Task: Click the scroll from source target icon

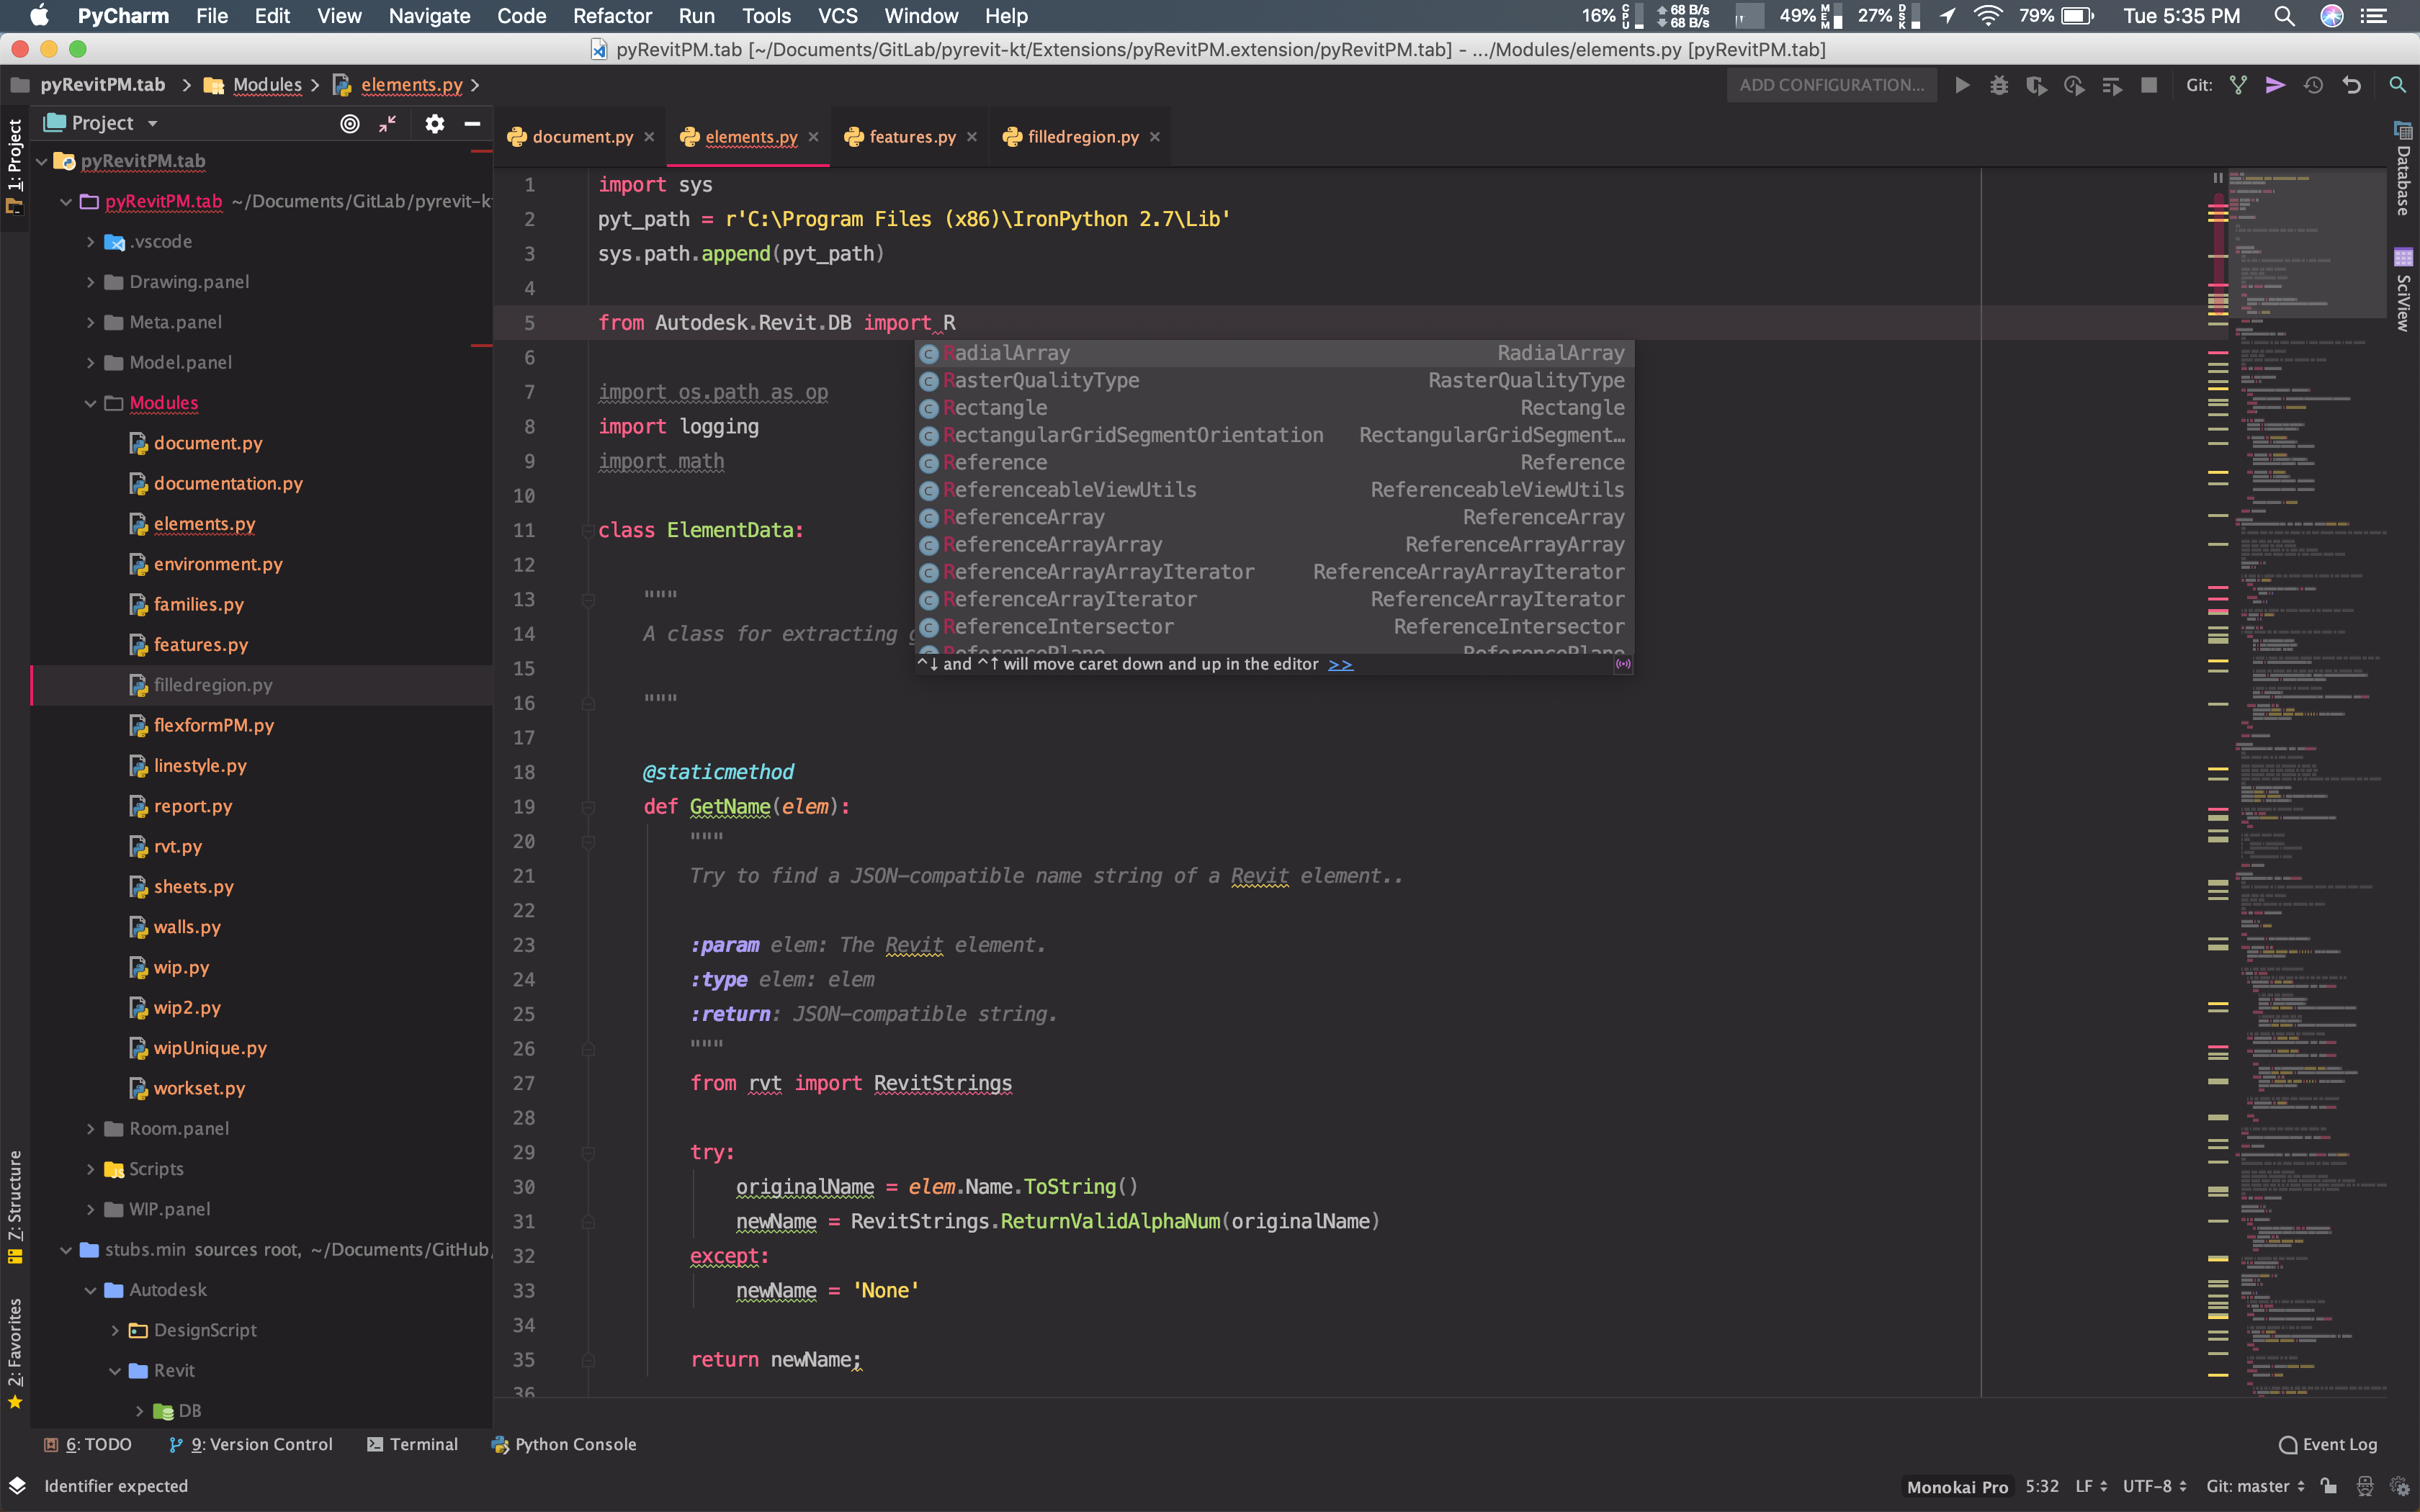Action: [x=350, y=123]
